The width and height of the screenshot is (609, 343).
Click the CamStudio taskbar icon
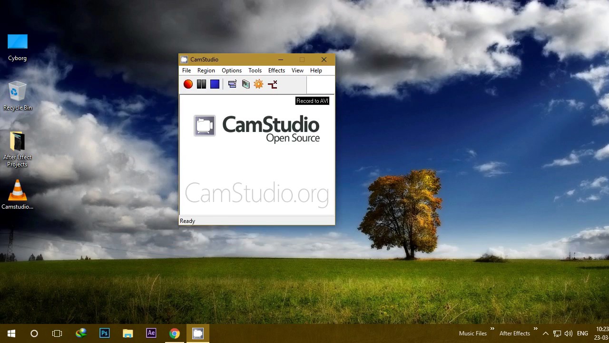[x=198, y=333]
